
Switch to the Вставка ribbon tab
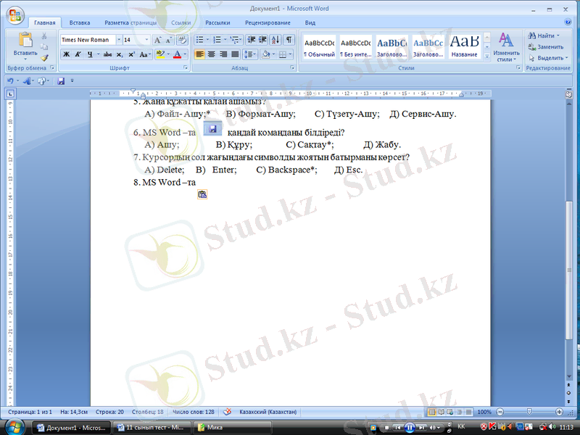pyautogui.click(x=80, y=23)
